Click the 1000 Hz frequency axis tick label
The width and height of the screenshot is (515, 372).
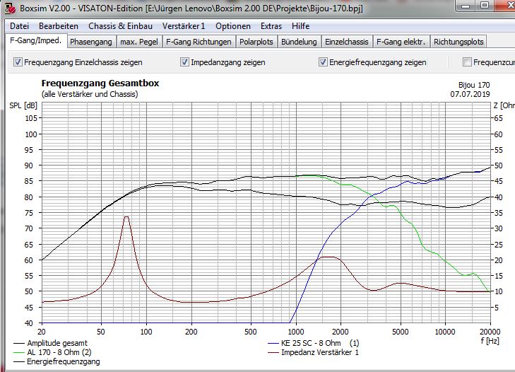pos(296,332)
